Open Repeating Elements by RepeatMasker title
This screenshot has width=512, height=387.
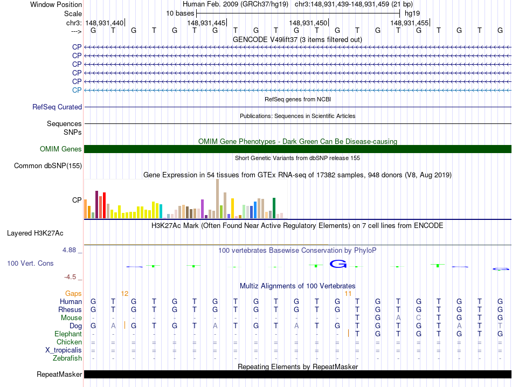[298, 367]
